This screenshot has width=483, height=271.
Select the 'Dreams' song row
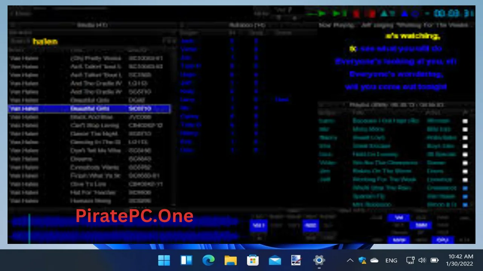coord(89,159)
